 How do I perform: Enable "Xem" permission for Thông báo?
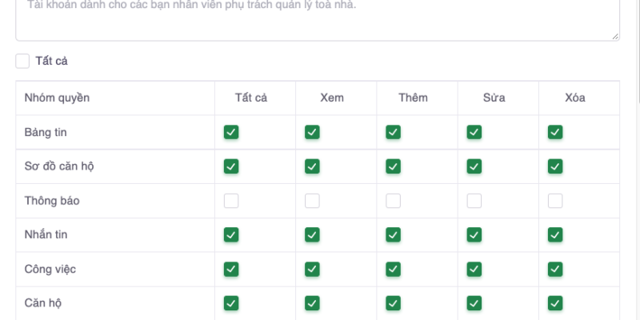312,201
